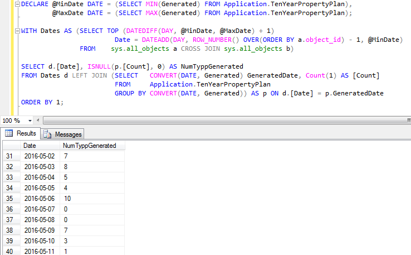
Task: Click the Messages tab document icon
Action: tap(47, 134)
